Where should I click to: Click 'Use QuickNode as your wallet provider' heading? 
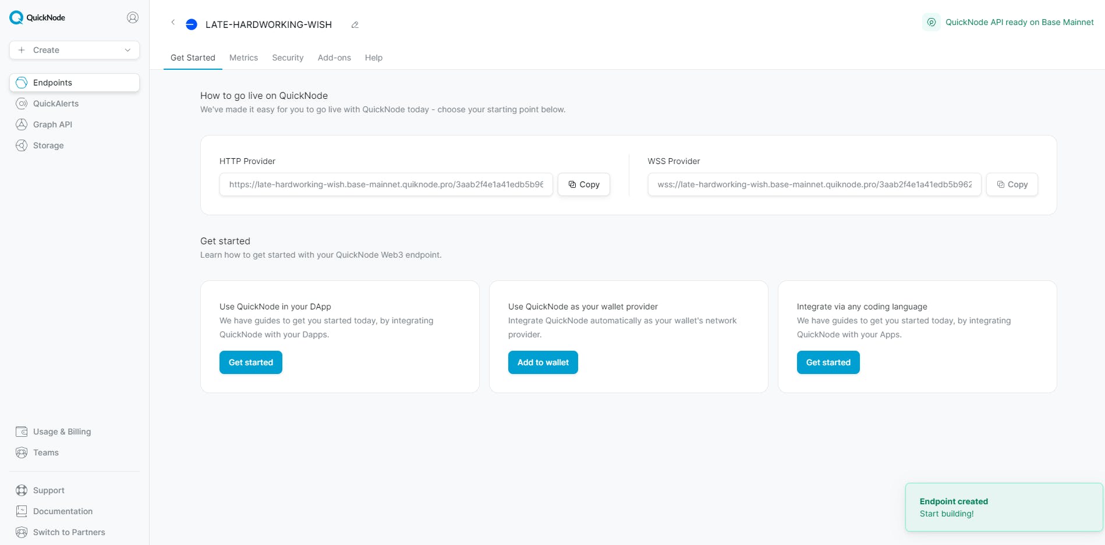pyautogui.click(x=583, y=307)
